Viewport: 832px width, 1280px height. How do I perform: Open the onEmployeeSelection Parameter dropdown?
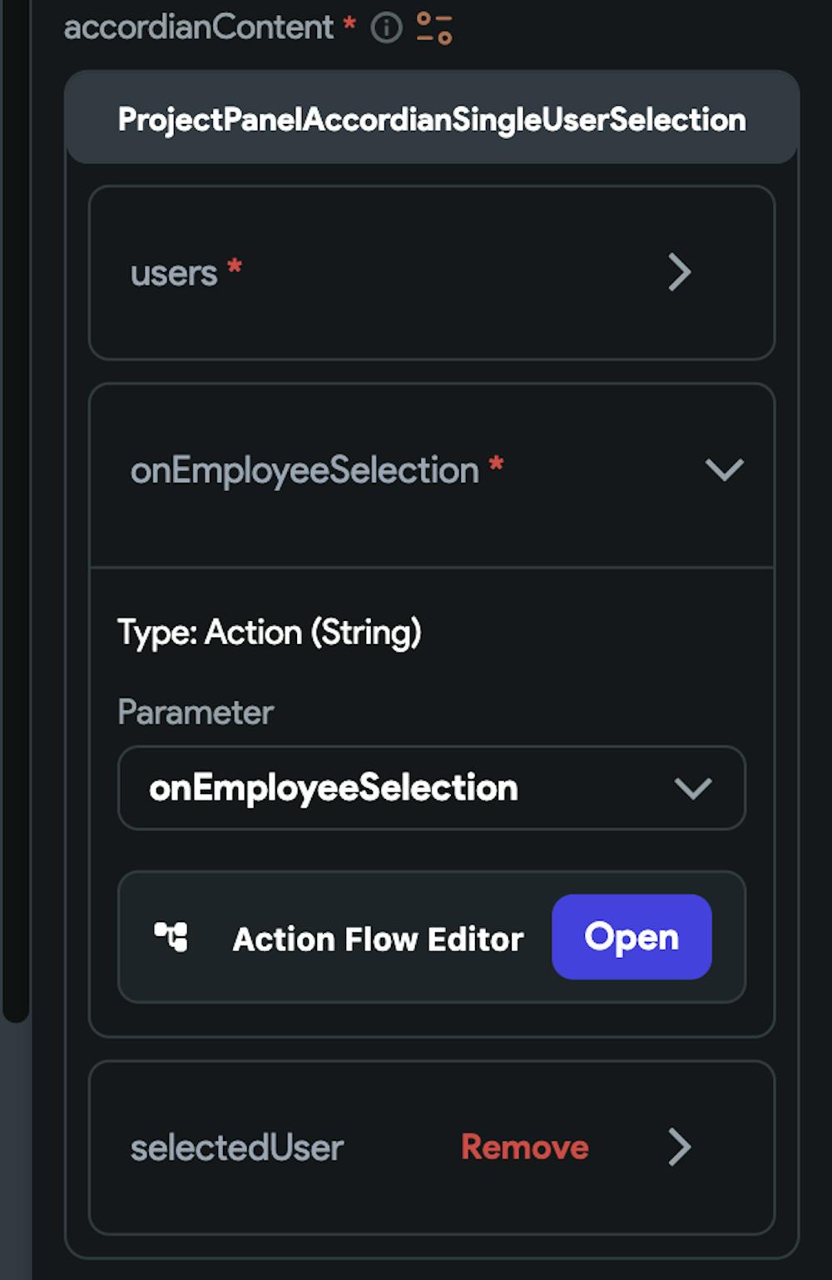pos(432,787)
